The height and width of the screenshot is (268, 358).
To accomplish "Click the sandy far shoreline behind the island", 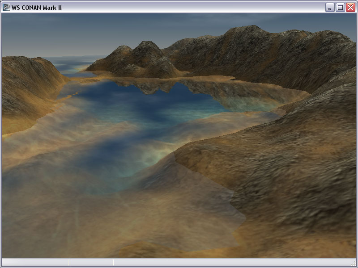I will 210,79.
